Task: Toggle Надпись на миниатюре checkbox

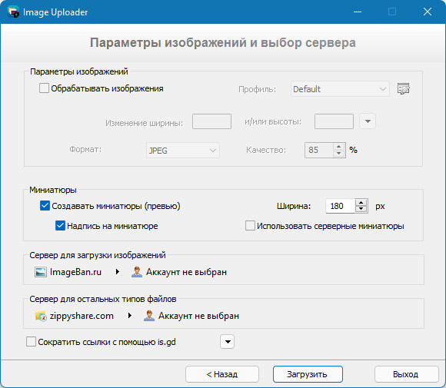Action: click(x=60, y=226)
